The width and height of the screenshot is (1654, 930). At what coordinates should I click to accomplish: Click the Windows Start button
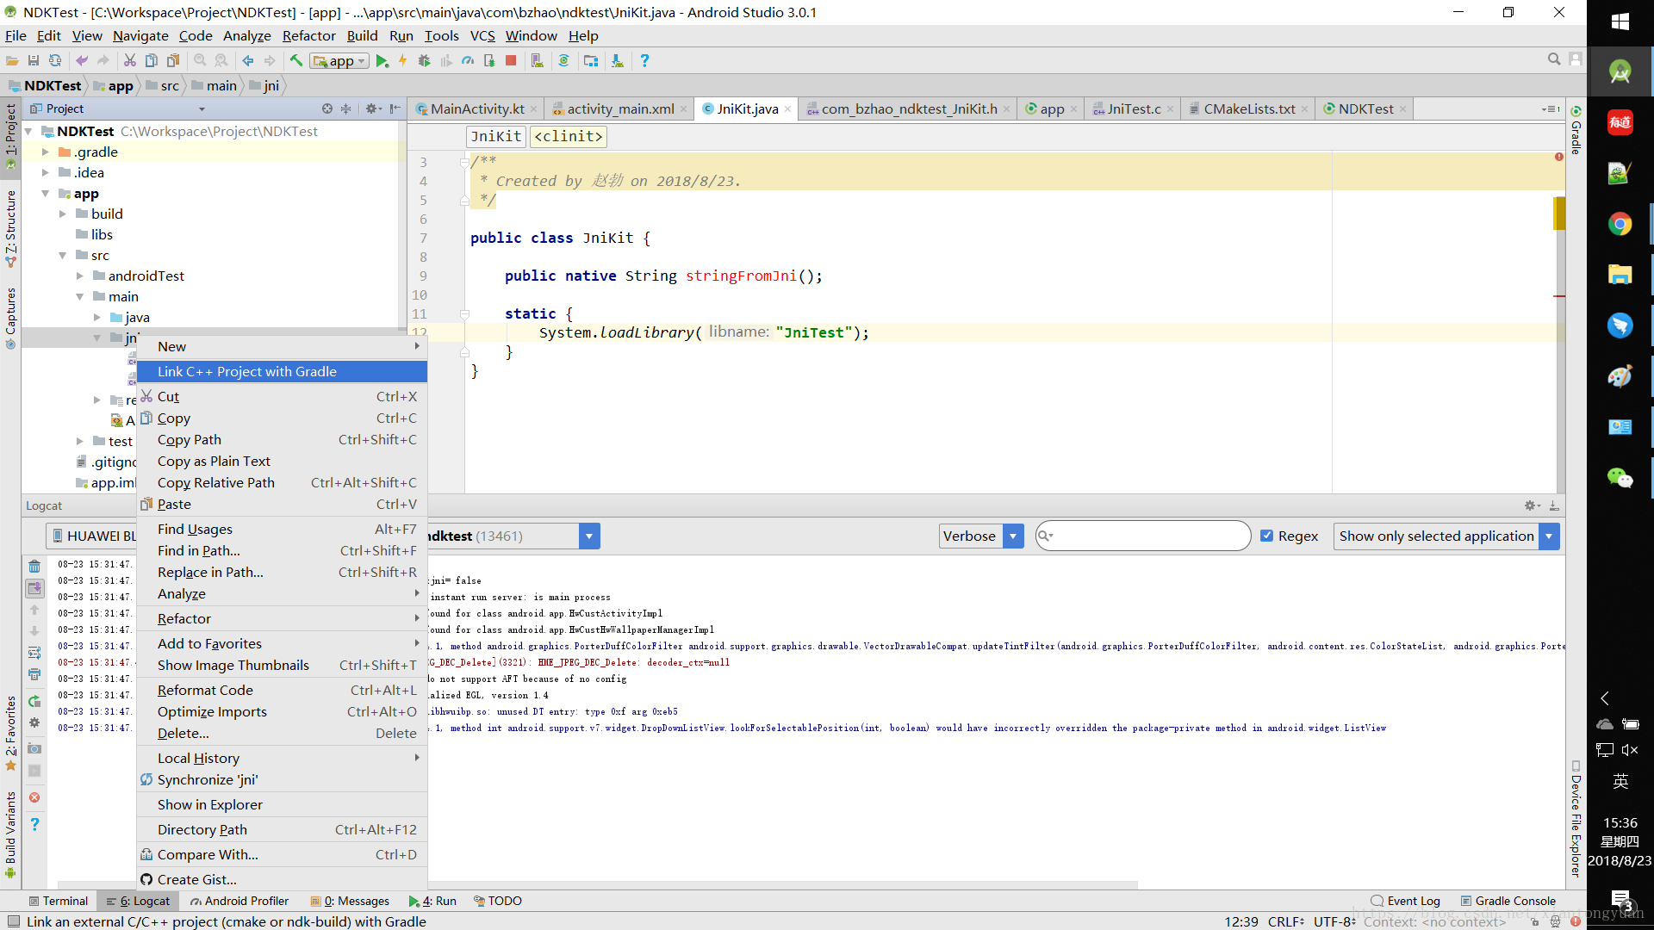(1620, 22)
